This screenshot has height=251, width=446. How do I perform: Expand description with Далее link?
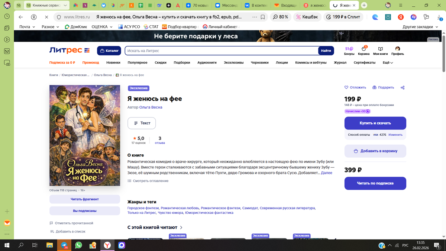point(326,173)
